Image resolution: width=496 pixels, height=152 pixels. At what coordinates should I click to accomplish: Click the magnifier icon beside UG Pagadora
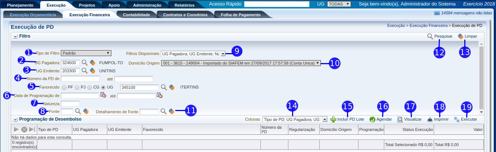coord(84,63)
